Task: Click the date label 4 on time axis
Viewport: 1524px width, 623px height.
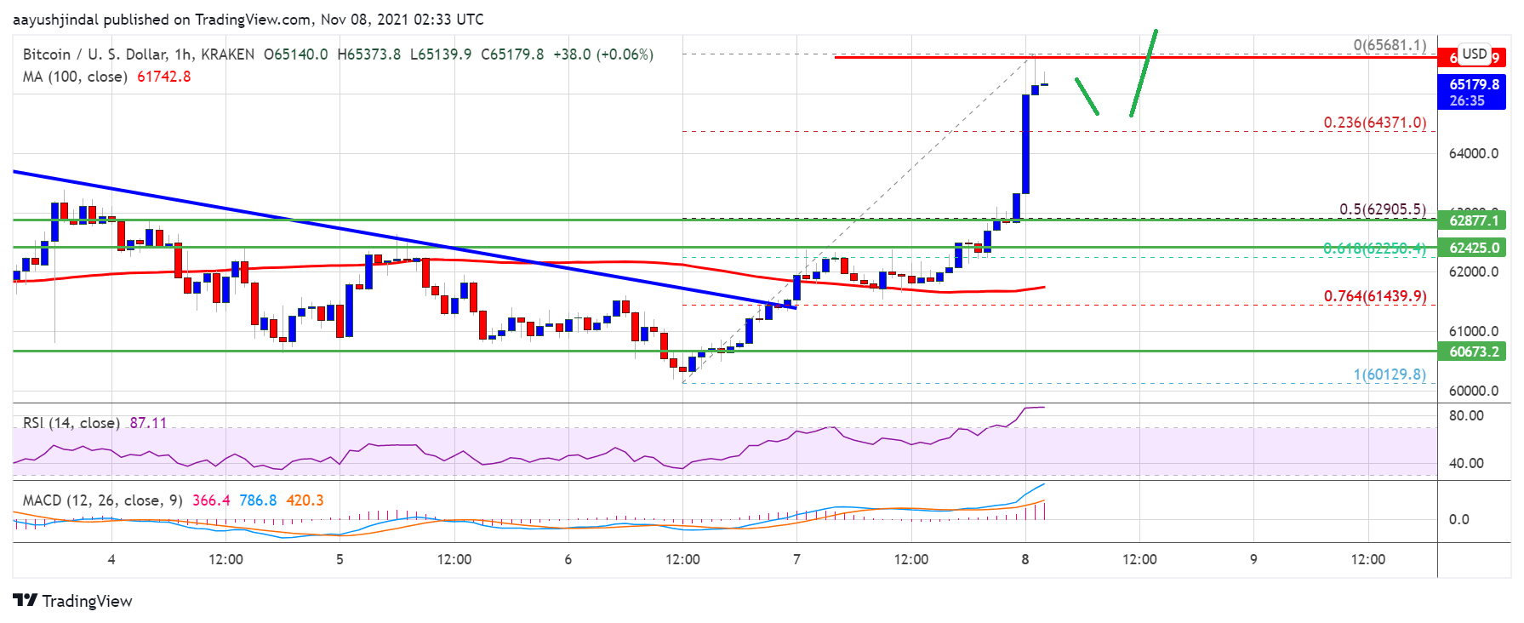Action: click(111, 560)
